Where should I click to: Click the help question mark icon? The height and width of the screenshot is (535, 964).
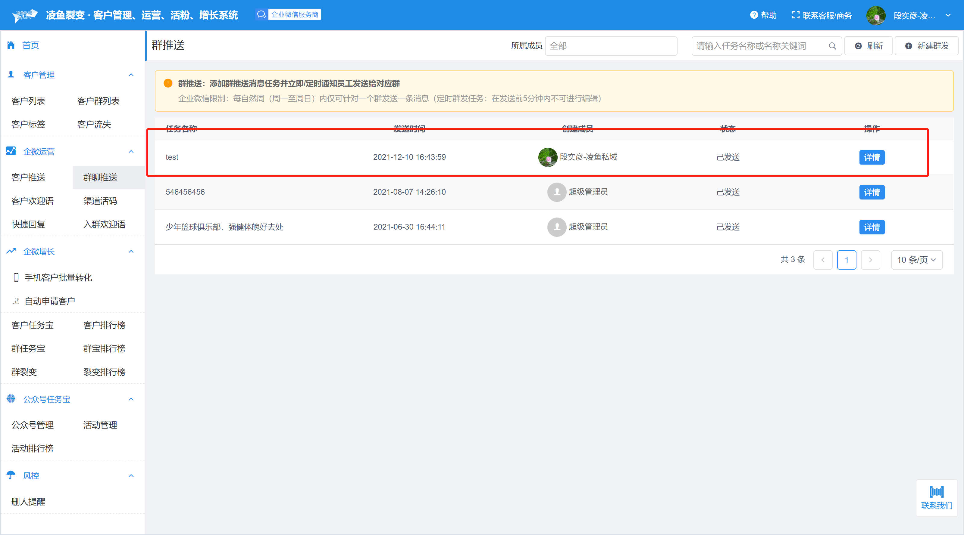coord(754,15)
